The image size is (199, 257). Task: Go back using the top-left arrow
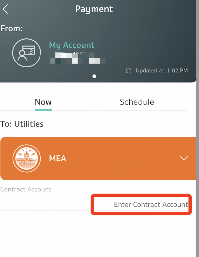[6, 9]
